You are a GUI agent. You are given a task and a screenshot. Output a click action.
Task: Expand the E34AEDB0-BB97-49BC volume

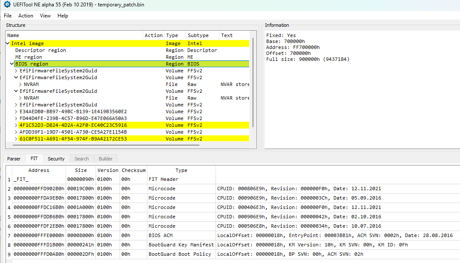click(x=16, y=111)
